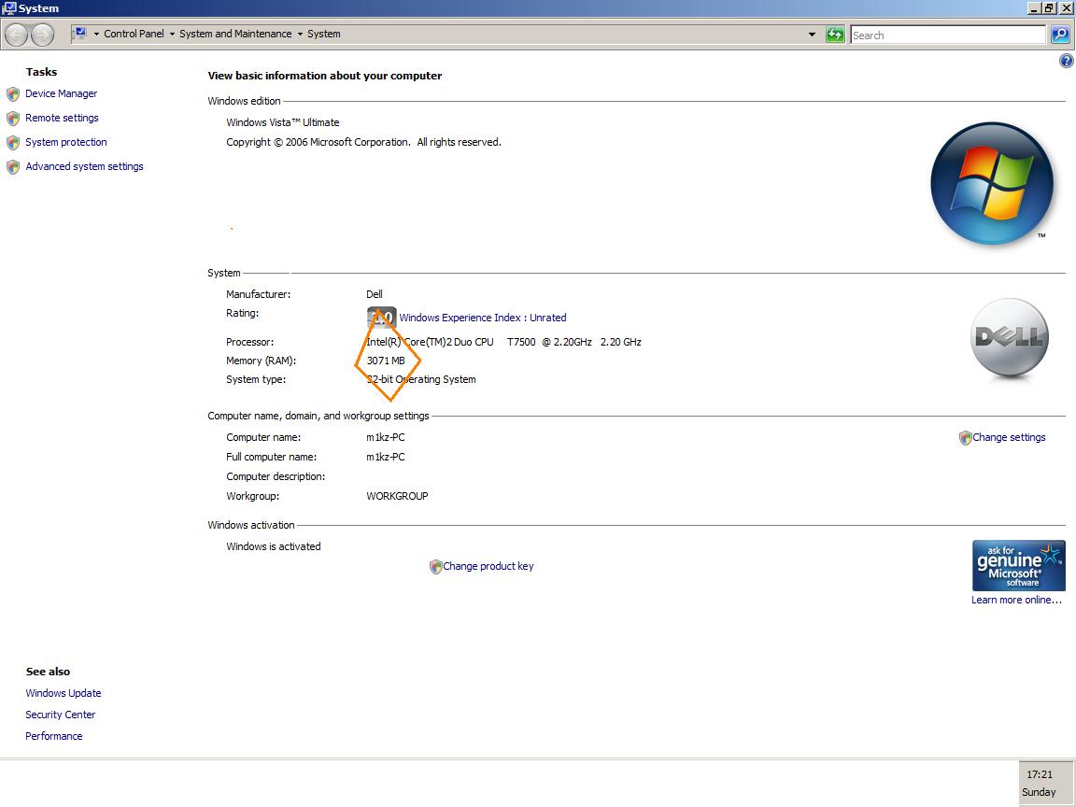Click the Copyright © 2006 Microsoft Corporation line

pyautogui.click(x=363, y=142)
